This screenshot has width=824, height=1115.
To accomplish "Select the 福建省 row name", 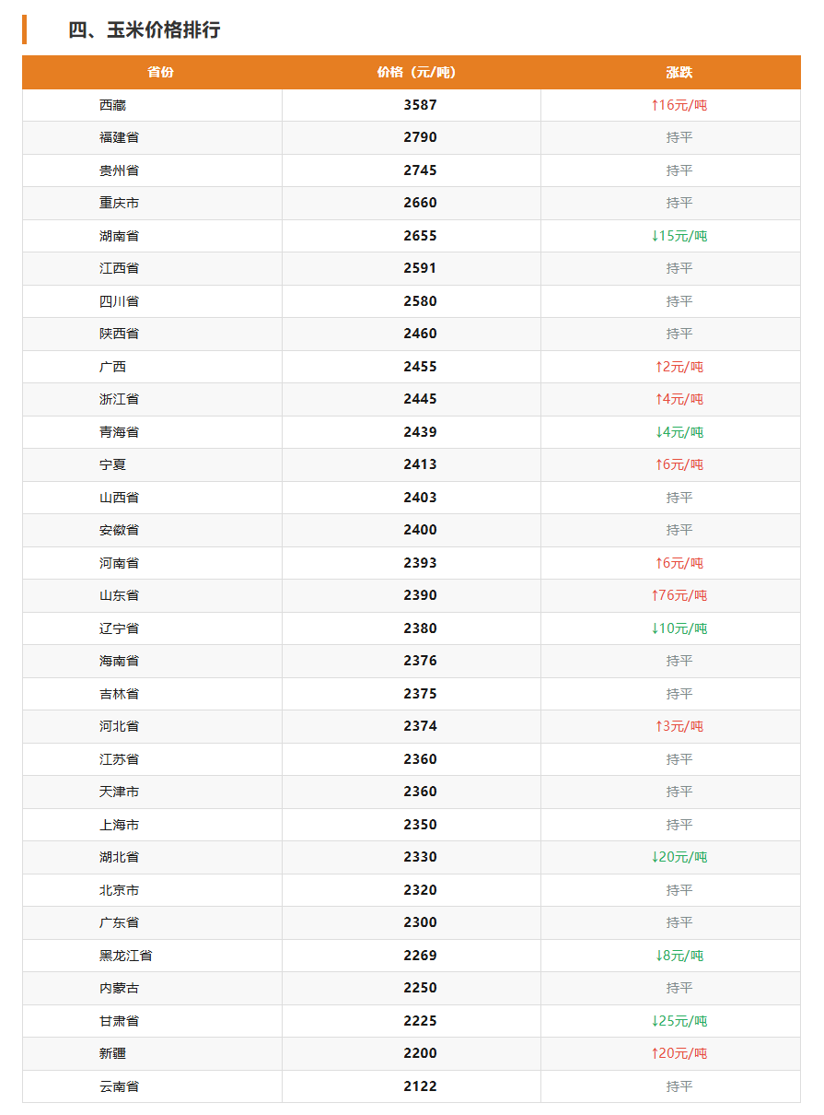I will (x=120, y=137).
